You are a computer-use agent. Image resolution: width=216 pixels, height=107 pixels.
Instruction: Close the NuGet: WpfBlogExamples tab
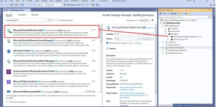29,10
